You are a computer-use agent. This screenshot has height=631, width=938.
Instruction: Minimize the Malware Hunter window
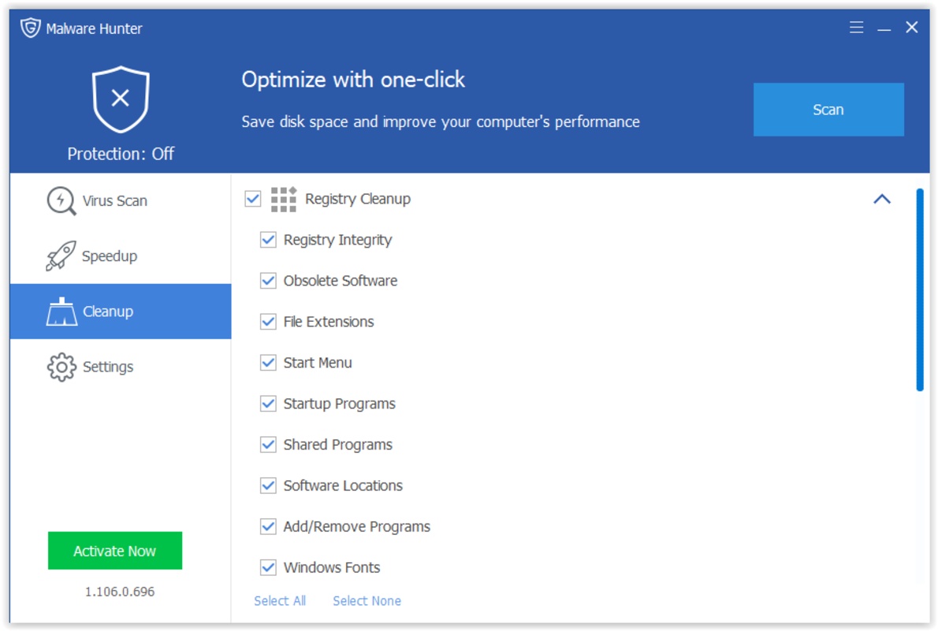coord(884,28)
